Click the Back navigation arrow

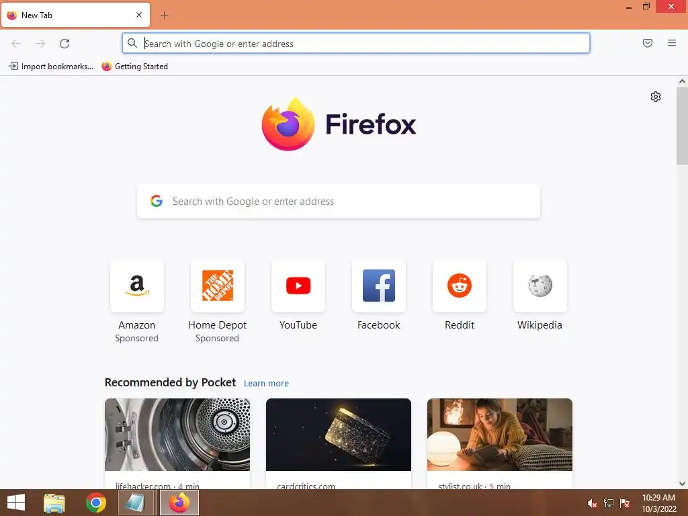coord(16,44)
